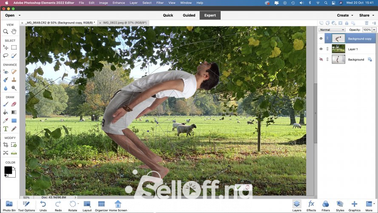Image resolution: width=378 pixels, height=213 pixels.
Task: Expand the Doc size status arrow
Action: tap(75, 197)
